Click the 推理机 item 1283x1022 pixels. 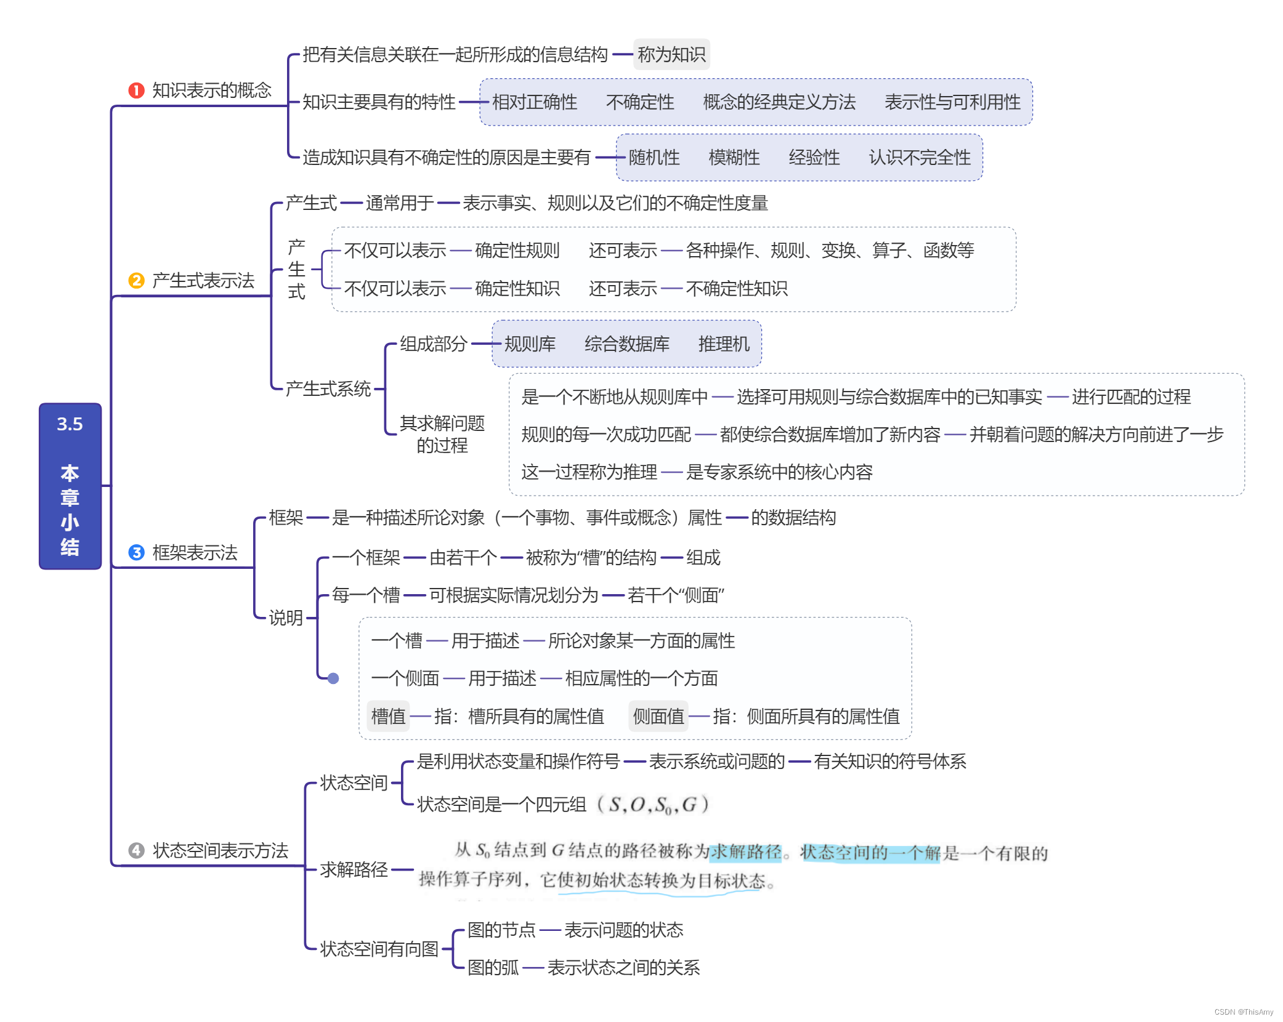pyautogui.click(x=724, y=344)
